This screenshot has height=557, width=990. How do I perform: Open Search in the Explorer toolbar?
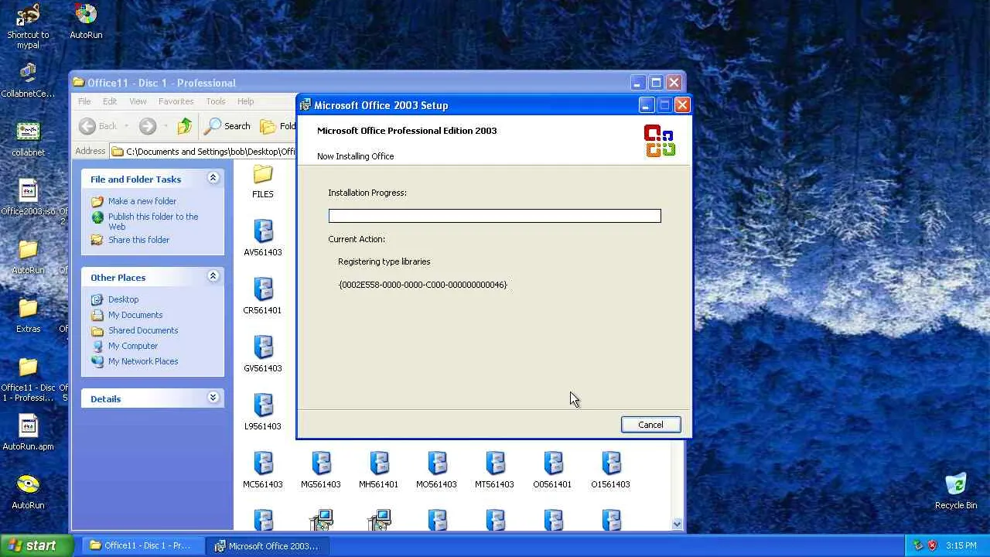(x=227, y=126)
